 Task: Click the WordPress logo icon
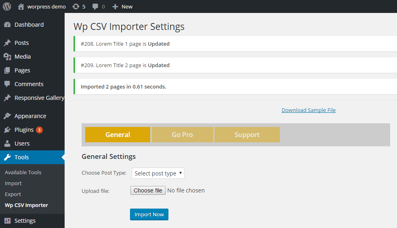click(7, 6)
